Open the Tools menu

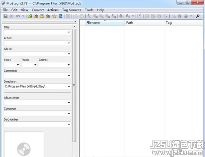coord(89,10)
